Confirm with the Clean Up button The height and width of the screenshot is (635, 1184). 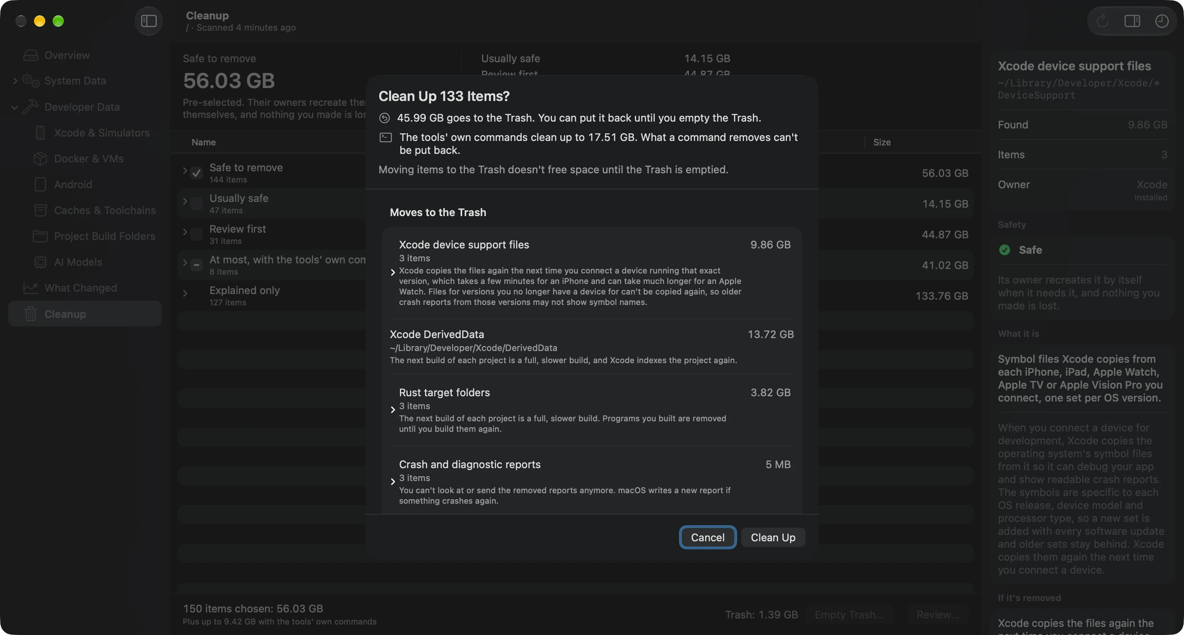coord(773,538)
